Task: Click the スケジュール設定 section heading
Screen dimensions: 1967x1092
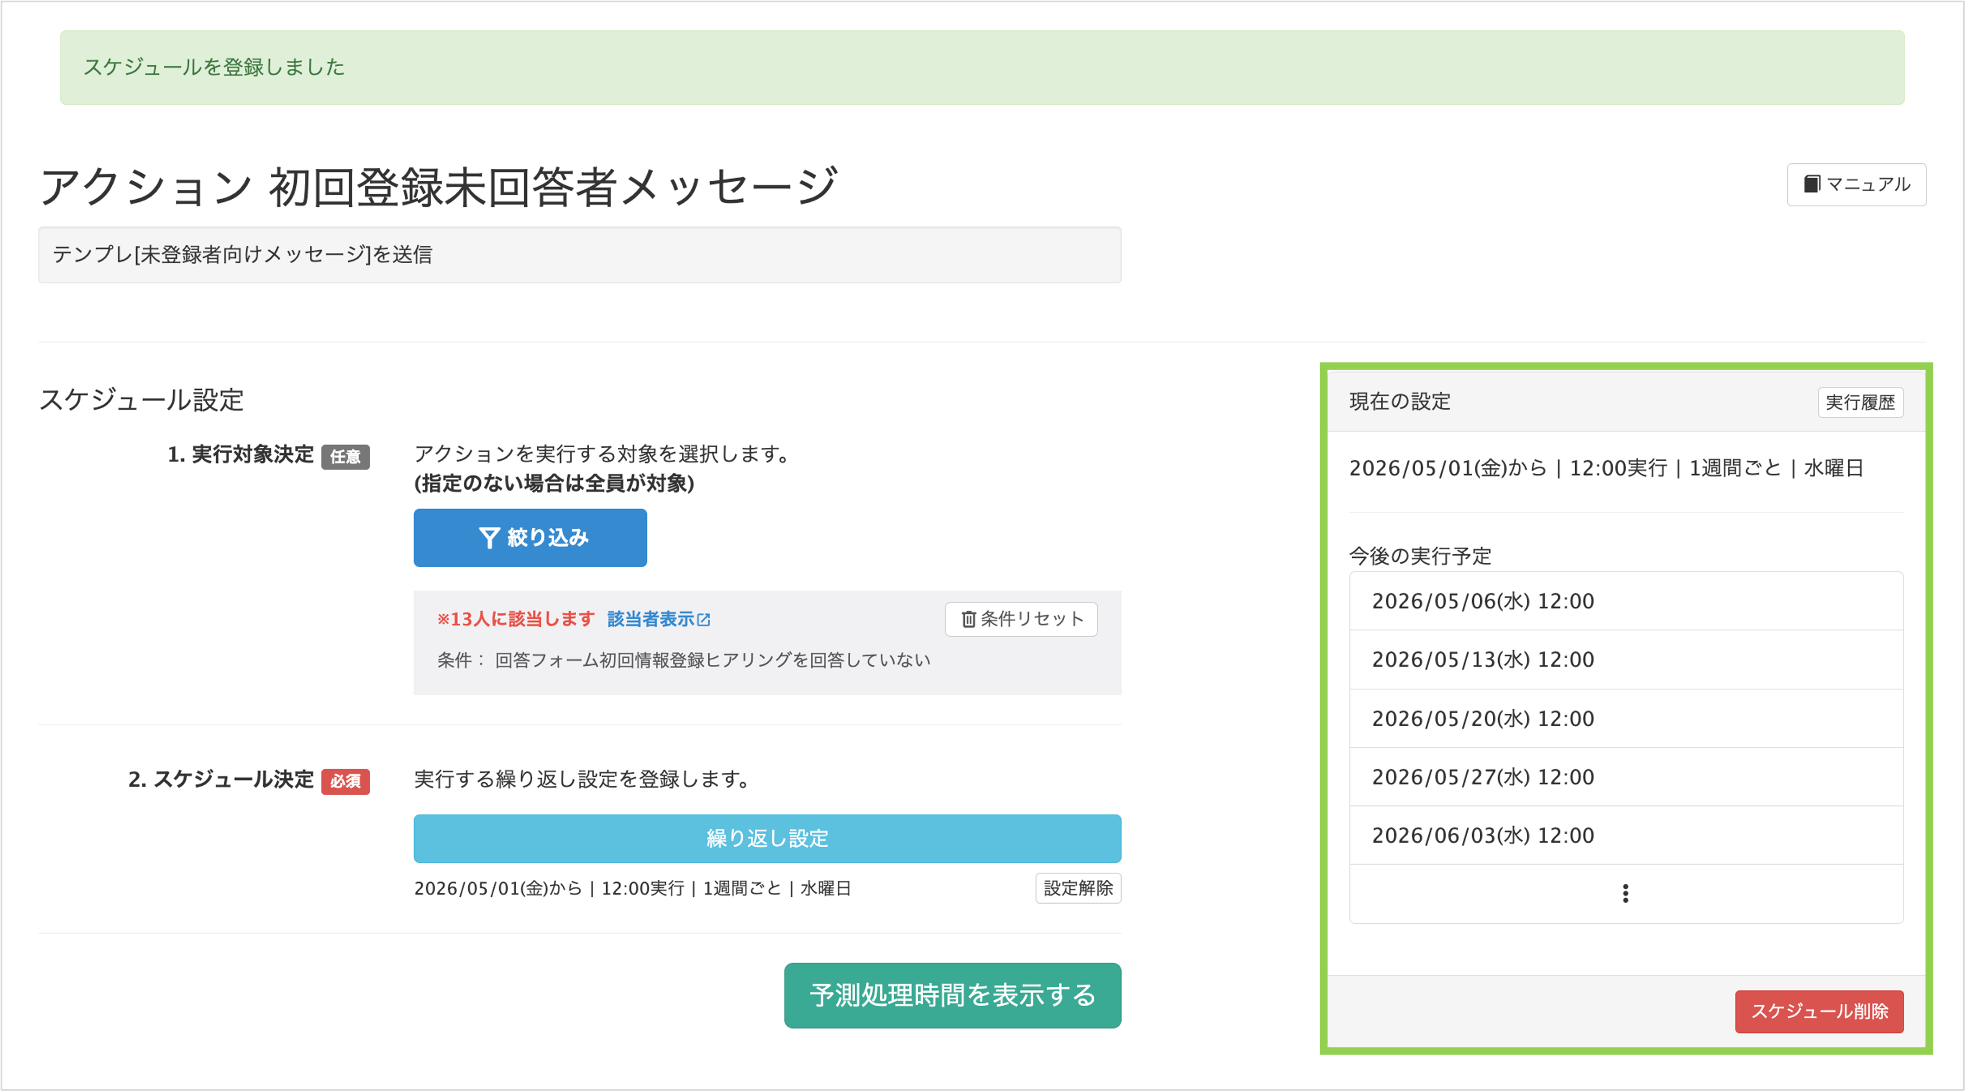Action: [x=141, y=399]
